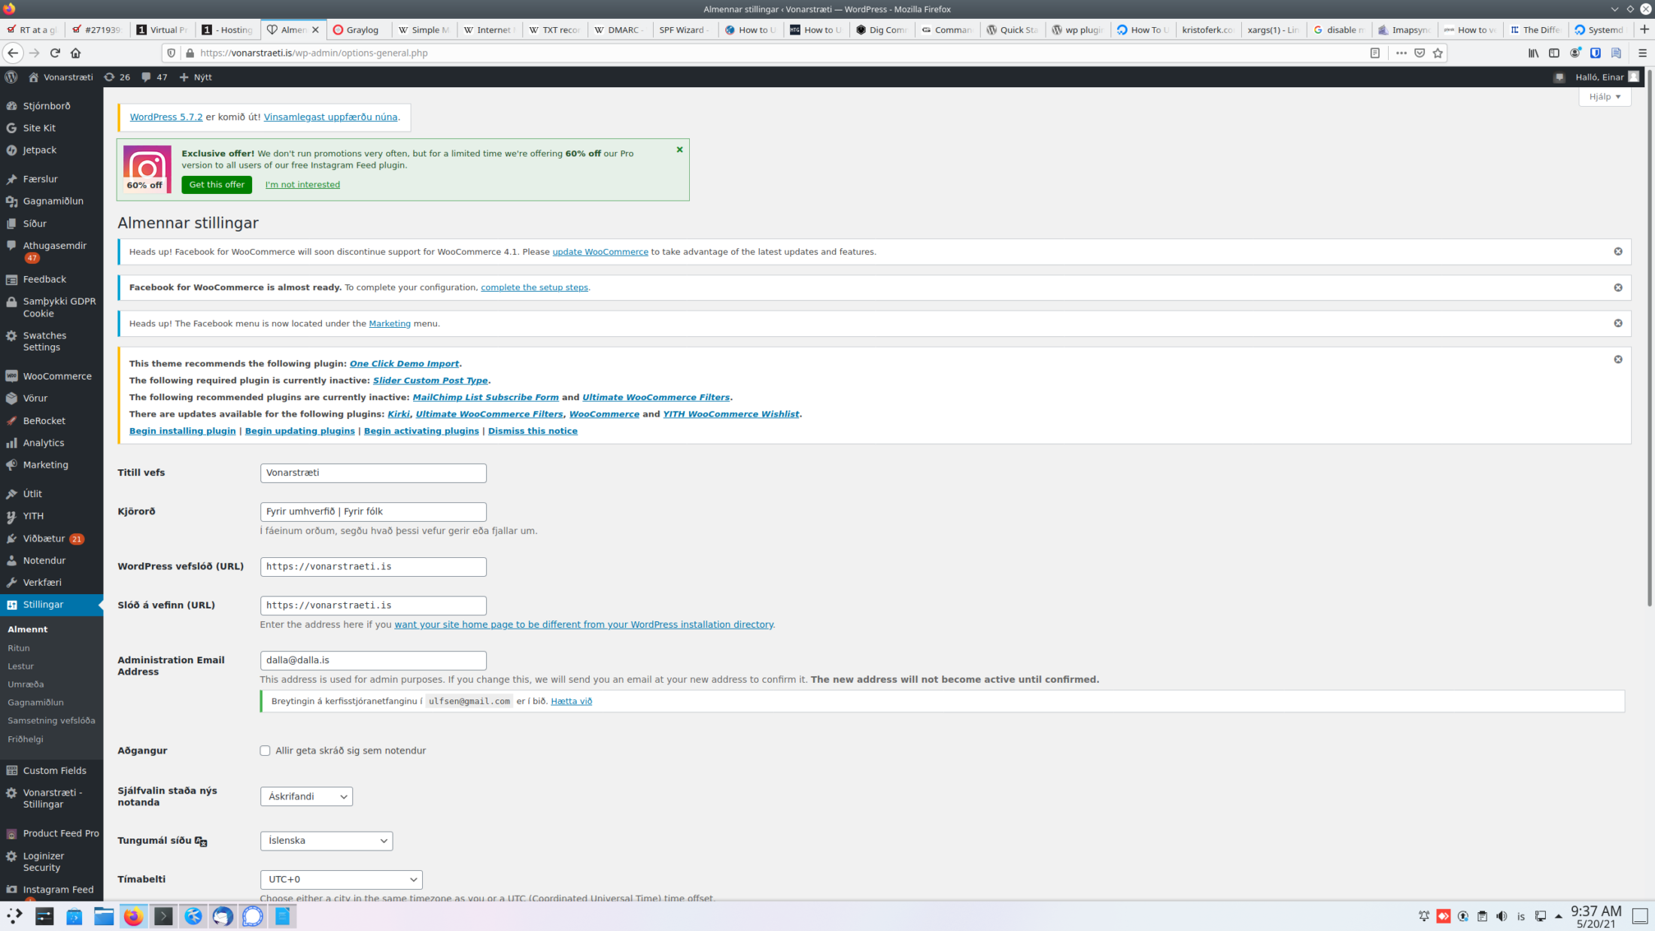Click the Nýtt add-new plus item
Viewport: 1655px width, 931px height.
(x=196, y=77)
